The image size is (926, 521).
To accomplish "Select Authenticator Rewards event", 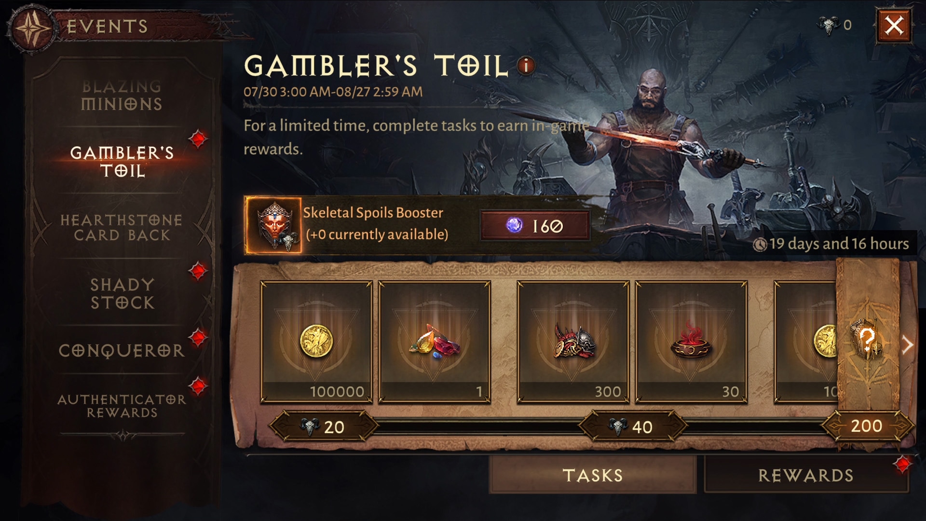I will (122, 406).
